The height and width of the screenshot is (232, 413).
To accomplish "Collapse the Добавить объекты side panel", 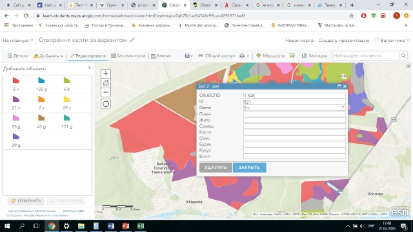I will pos(89,68).
